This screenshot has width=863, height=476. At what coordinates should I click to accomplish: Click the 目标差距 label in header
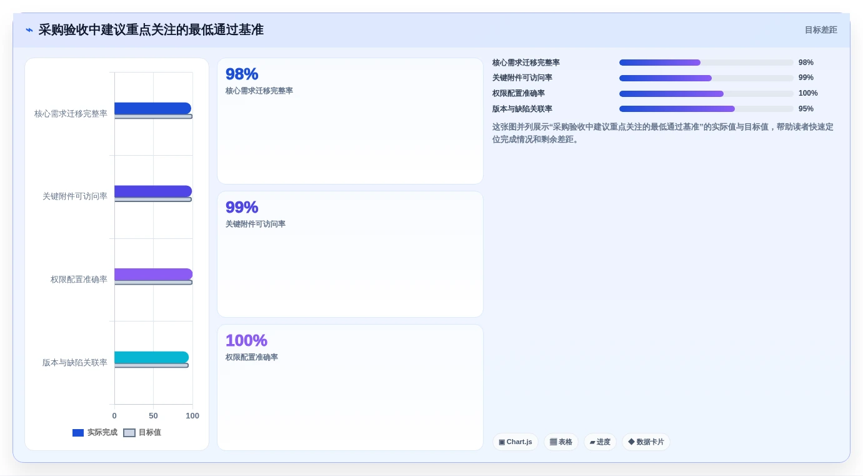click(821, 30)
